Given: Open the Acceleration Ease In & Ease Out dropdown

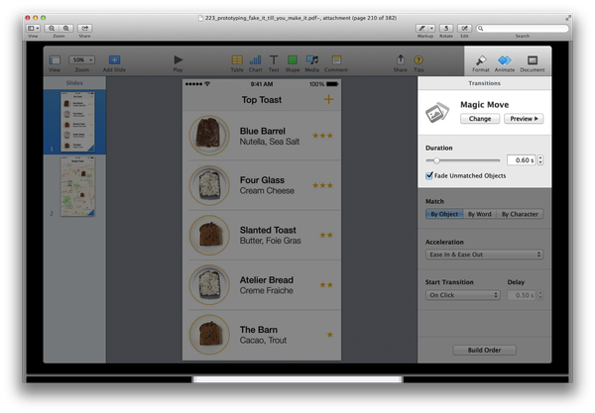Looking at the screenshot, I should [x=484, y=255].
